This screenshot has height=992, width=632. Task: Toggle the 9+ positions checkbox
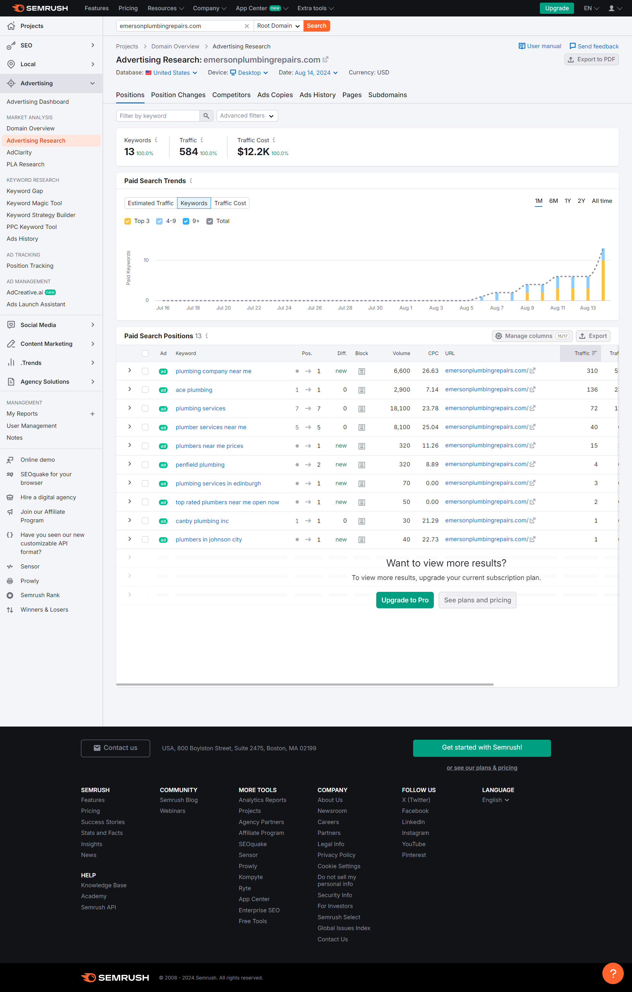pos(186,221)
